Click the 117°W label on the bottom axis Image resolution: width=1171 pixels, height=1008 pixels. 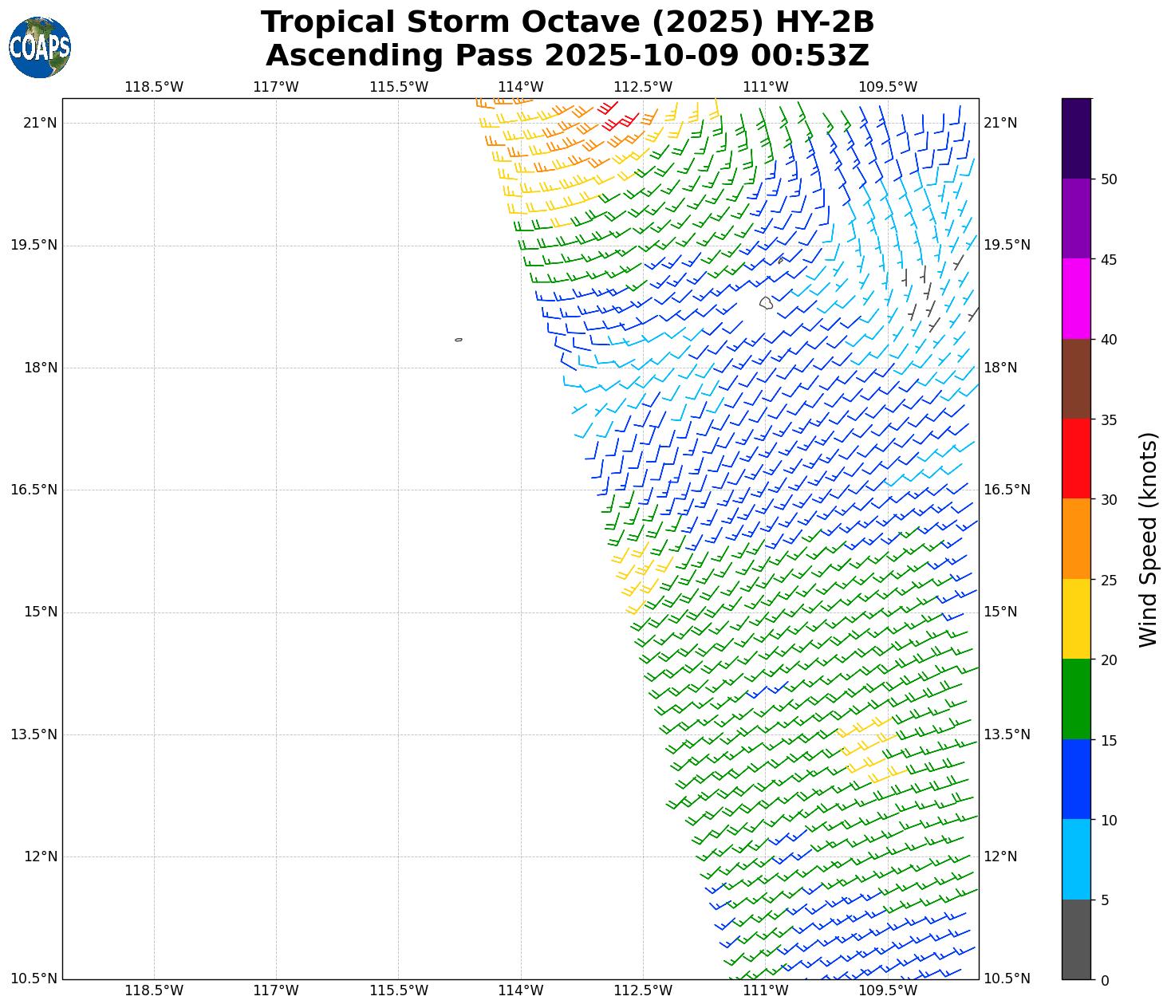tap(276, 990)
